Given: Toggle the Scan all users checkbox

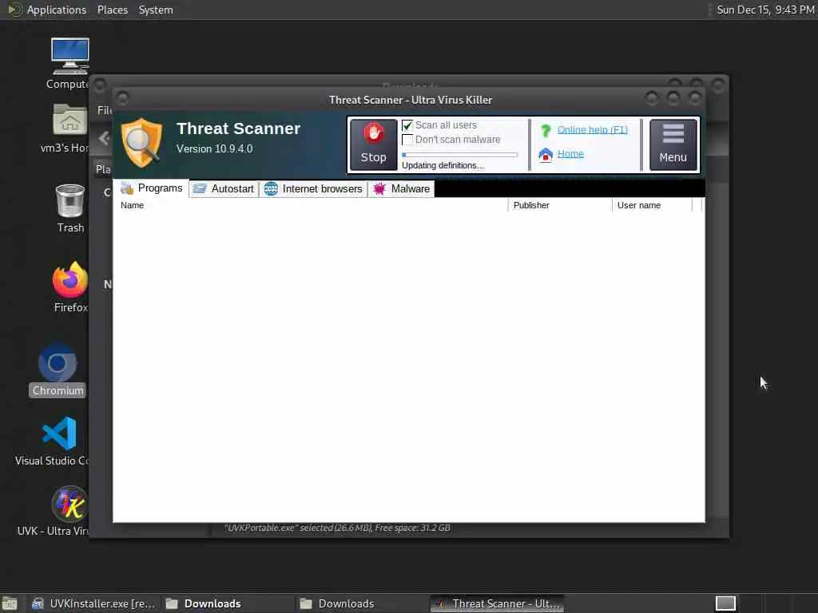Looking at the screenshot, I should (x=407, y=125).
